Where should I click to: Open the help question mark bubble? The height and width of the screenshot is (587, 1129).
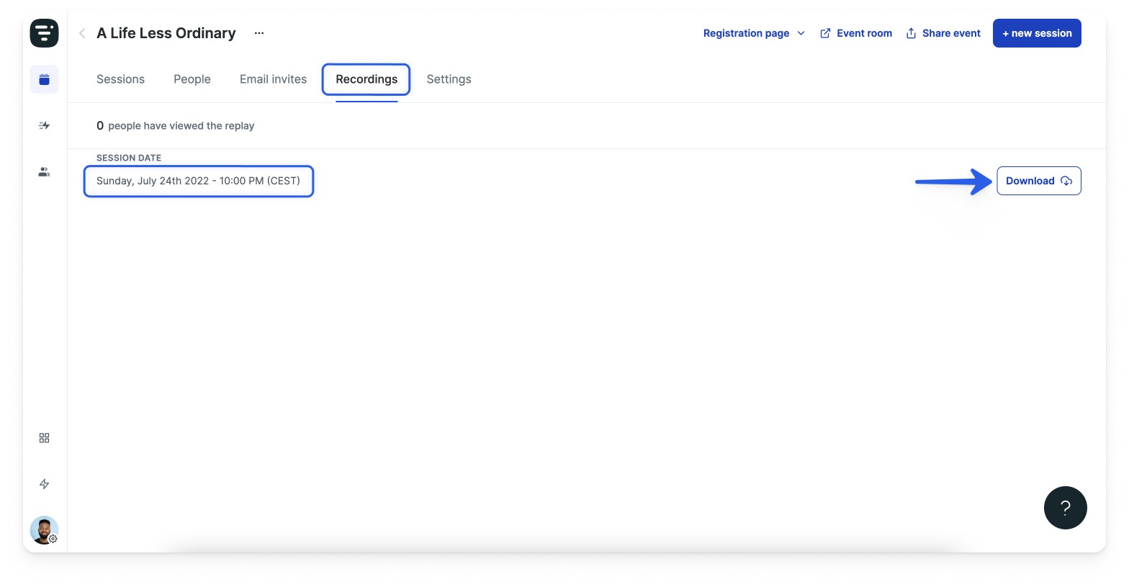click(x=1065, y=508)
